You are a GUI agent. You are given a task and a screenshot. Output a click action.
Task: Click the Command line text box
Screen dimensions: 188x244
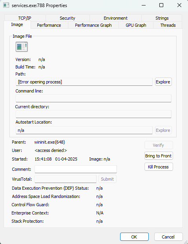pos(93,98)
